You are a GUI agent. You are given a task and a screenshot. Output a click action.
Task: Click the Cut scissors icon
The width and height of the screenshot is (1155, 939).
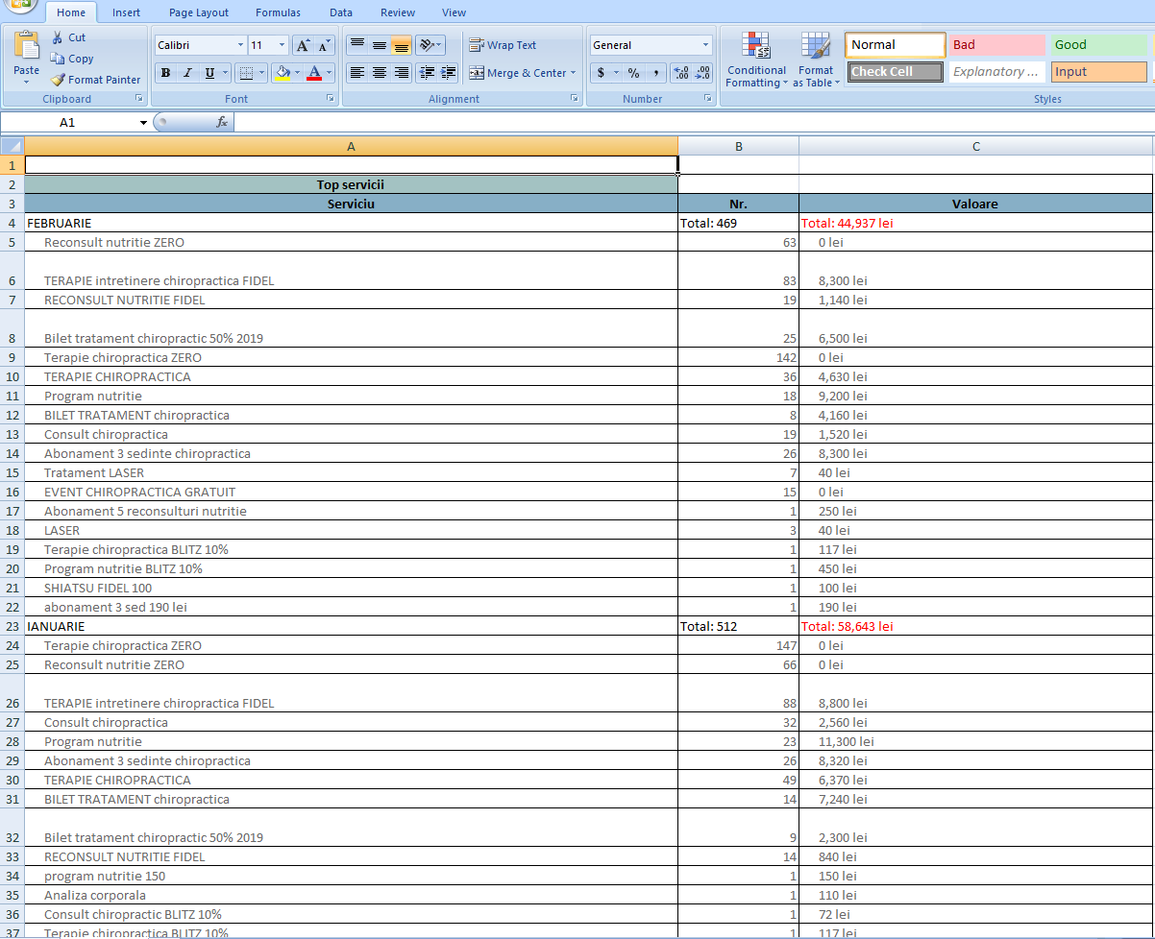click(58, 37)
